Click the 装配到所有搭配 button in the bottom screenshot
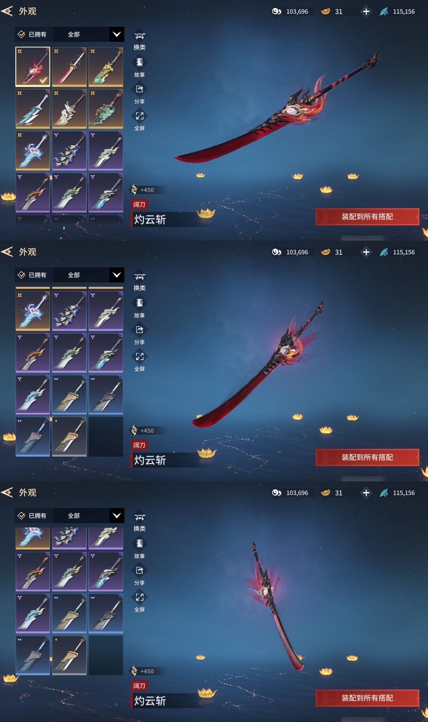Viewport: 428px width, 722px height. (367, 698)
